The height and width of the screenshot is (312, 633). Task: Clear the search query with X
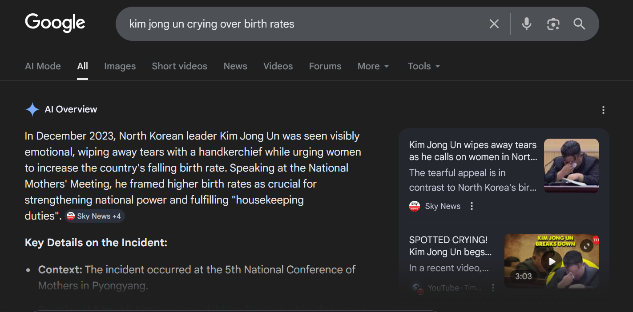494,24
